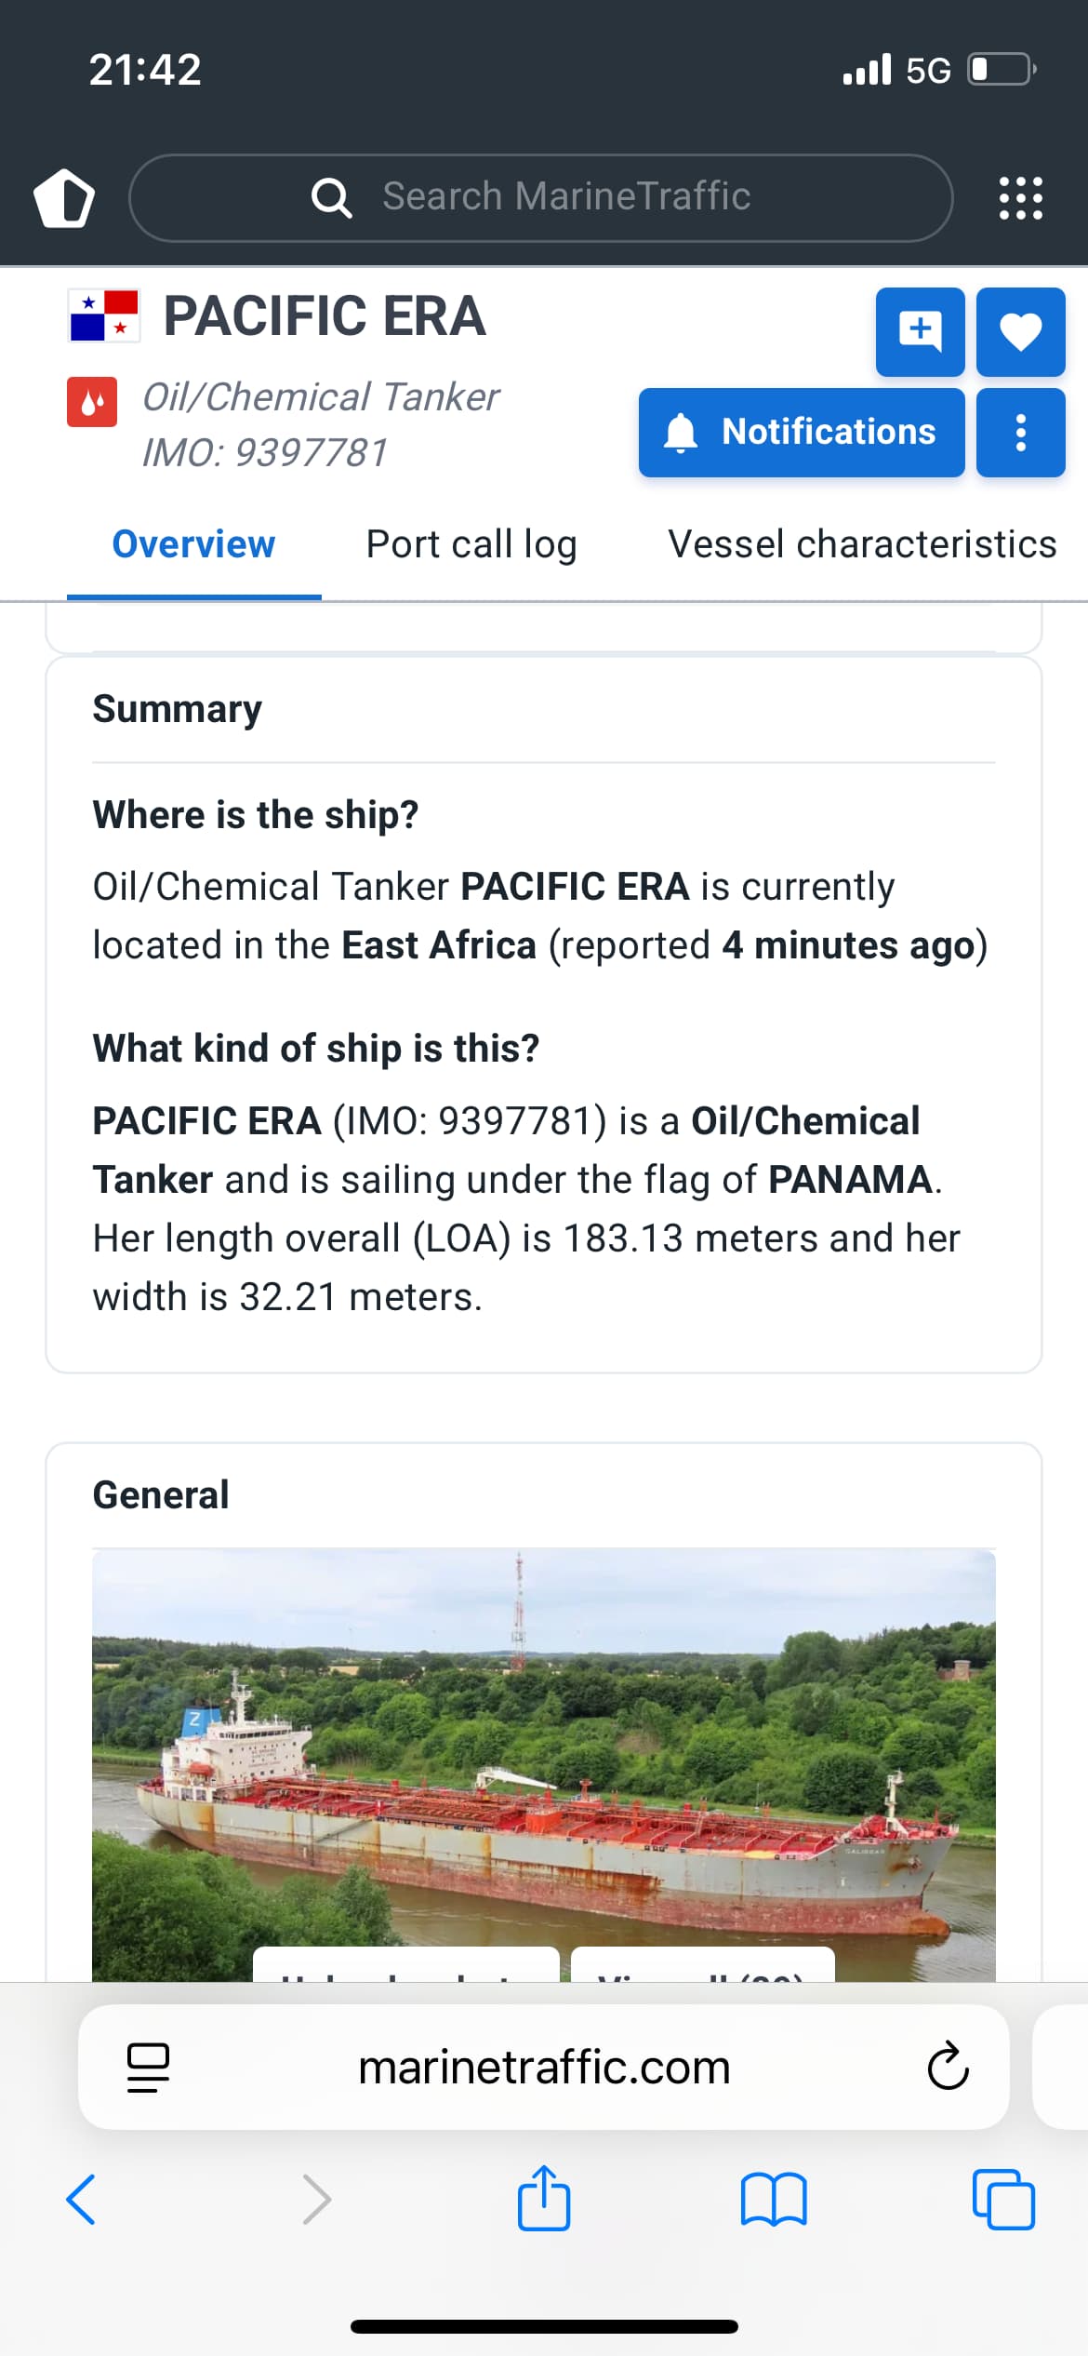Viewport: 1088px width, 2356px height.
Task: Open the PACIFIC ERA ship photo
Action: [543, 1749]
